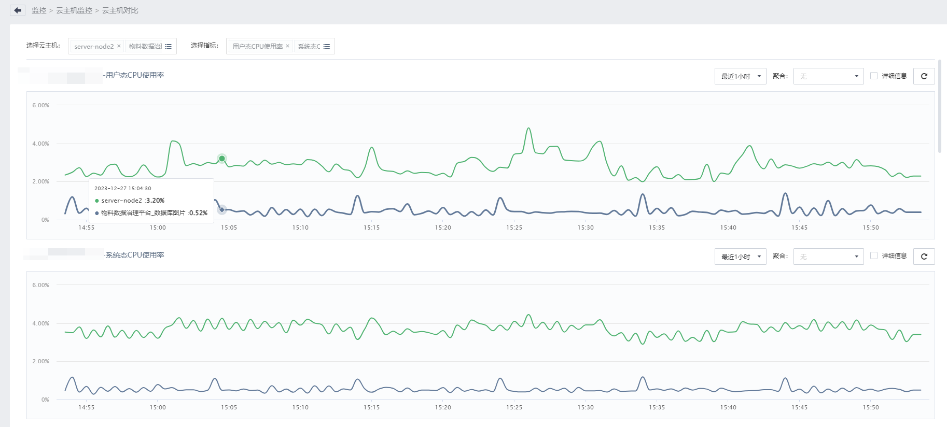The image size is (947, 427).
Task: Click the 用户态CPU使用率 chart title
Action: pyautogui.click(x=135, y=75)
